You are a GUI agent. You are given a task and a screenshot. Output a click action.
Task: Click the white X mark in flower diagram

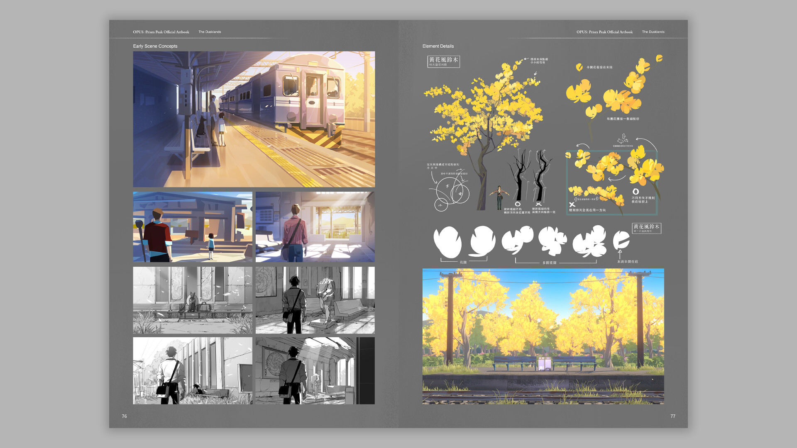[x=572, y=205]
